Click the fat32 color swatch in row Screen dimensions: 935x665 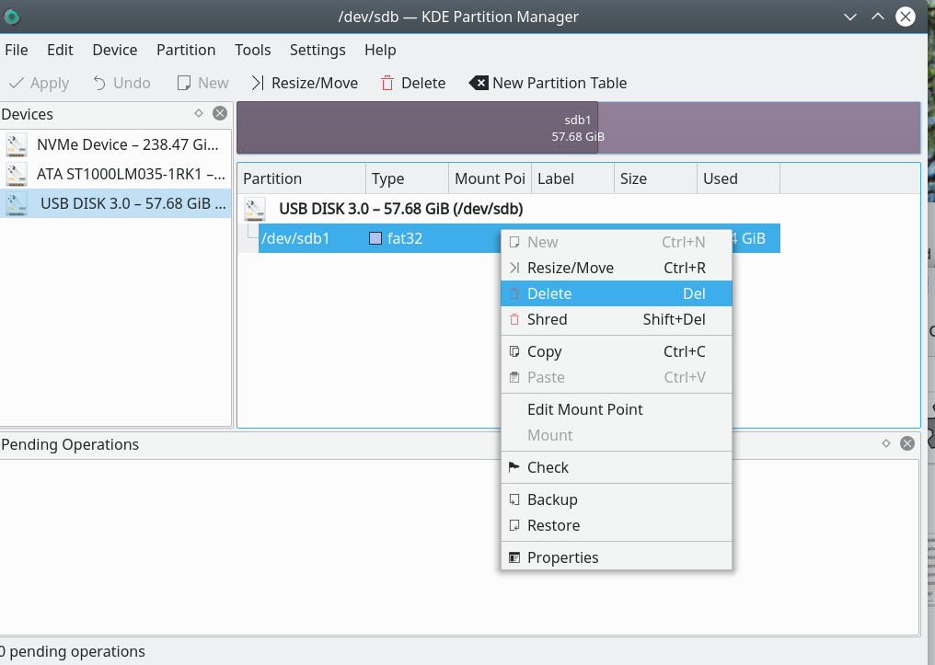[x=375, y=238]
